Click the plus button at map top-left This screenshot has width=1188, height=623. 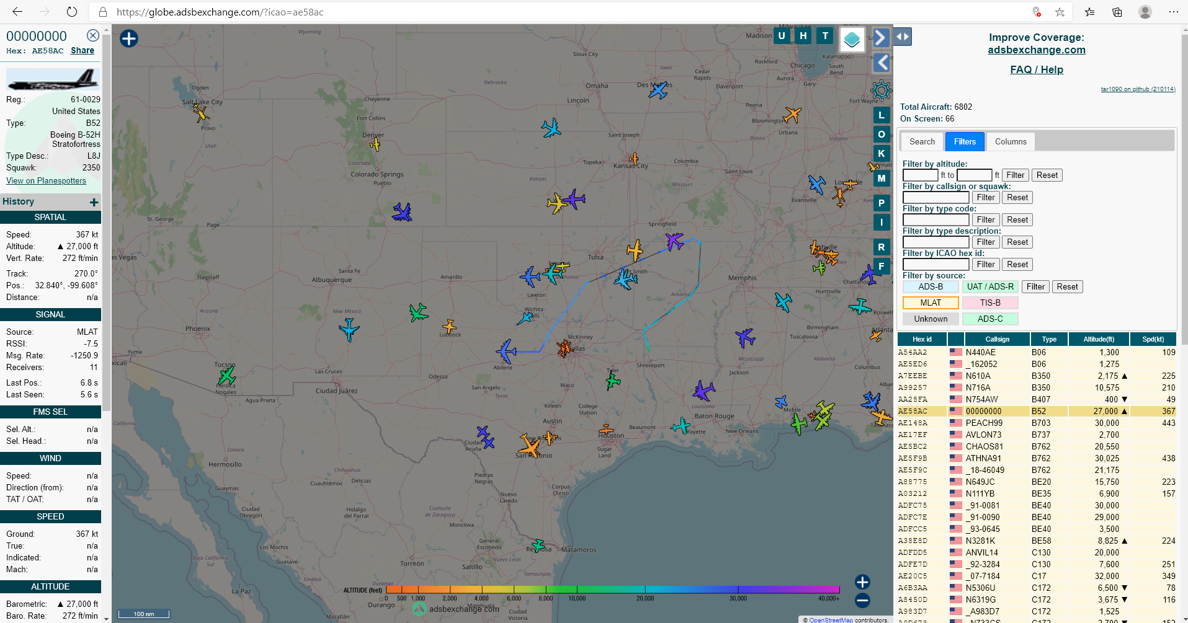coord(129,38)
